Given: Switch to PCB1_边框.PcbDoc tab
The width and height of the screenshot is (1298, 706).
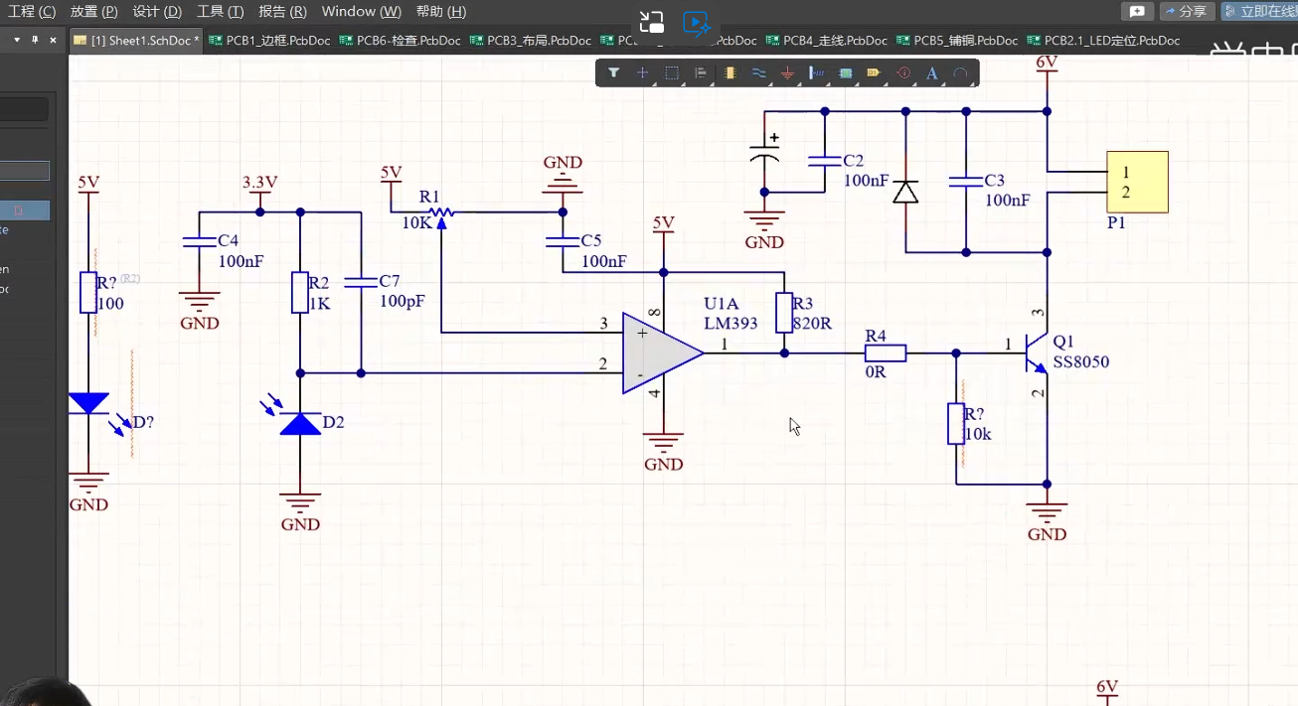Looking at the screenshot, I should tap(266, 41).
